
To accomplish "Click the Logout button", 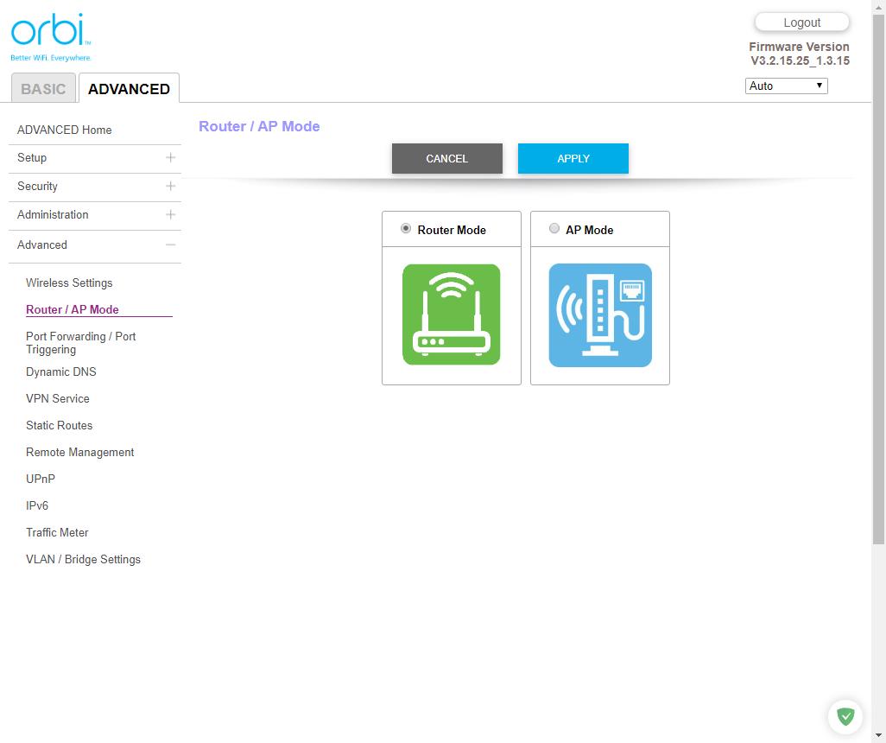I will (801, 22).
